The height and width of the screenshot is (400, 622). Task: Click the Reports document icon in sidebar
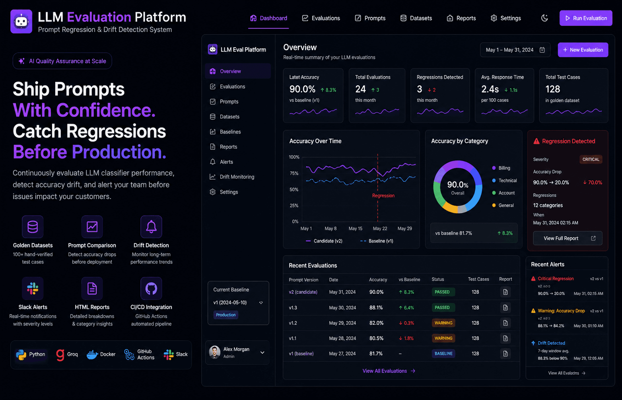(213, 147)
